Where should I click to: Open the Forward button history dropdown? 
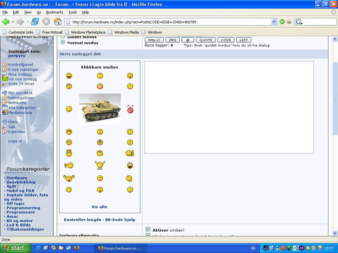point(28,22)
